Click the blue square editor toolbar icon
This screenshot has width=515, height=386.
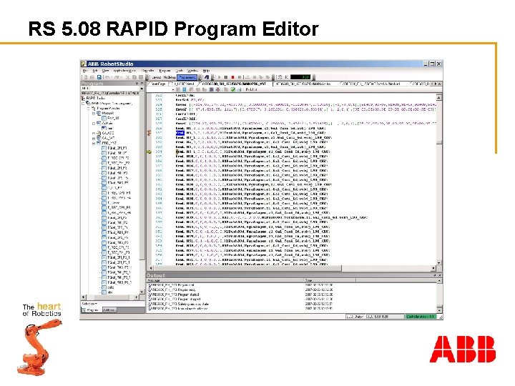(x=185, y=89)
